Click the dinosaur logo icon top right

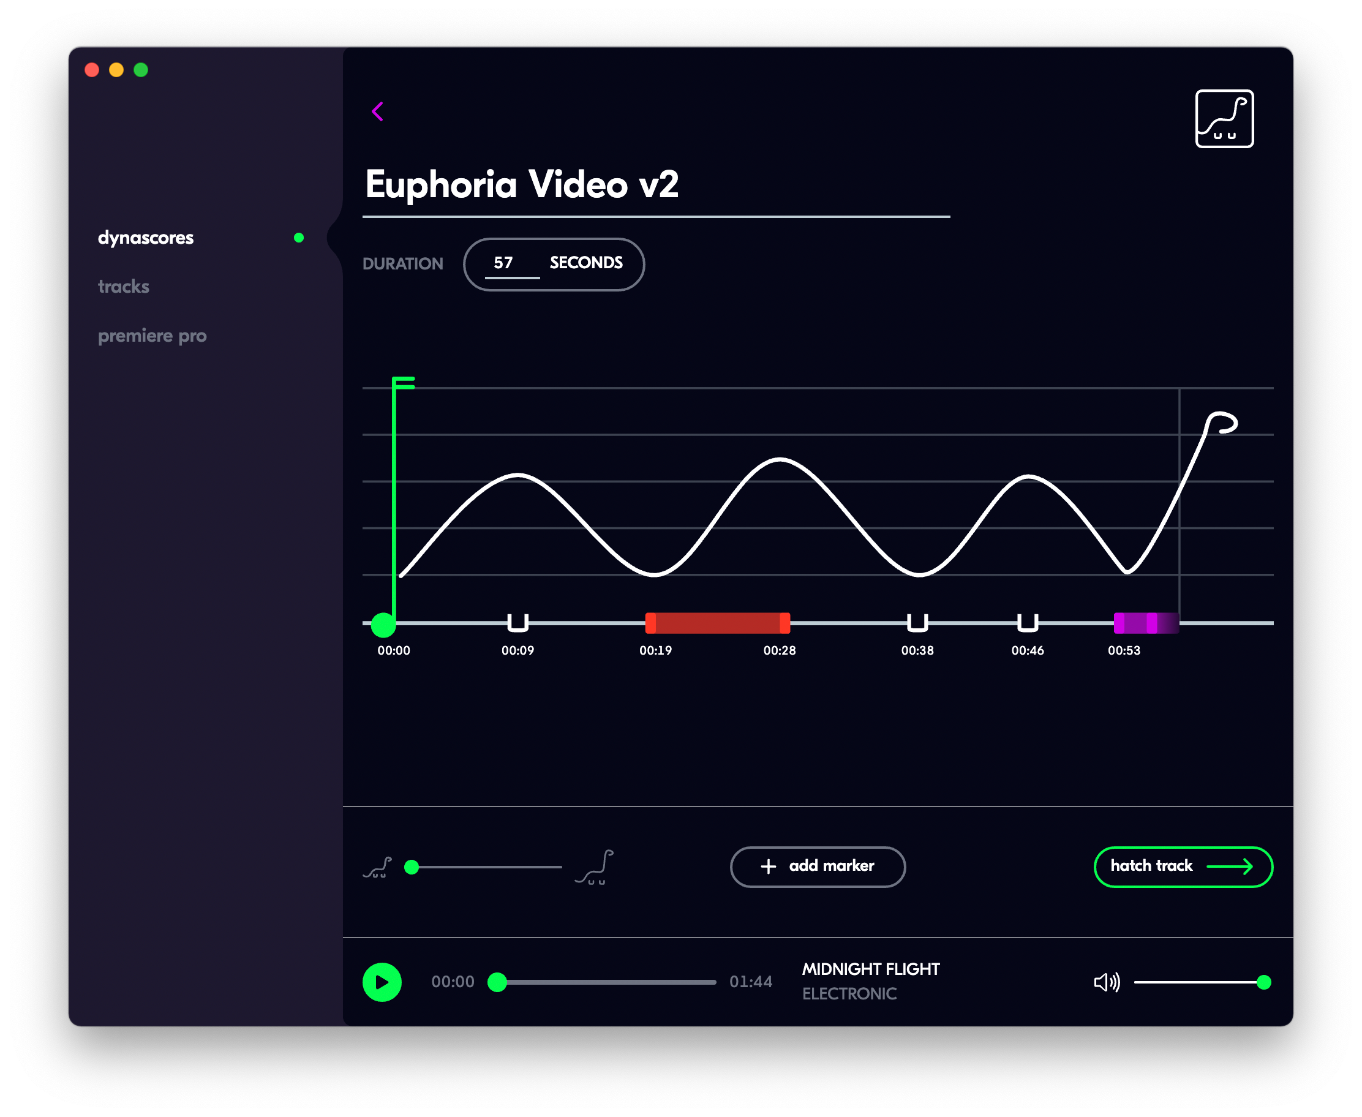pyautogui.click(x=1224, y=118)
